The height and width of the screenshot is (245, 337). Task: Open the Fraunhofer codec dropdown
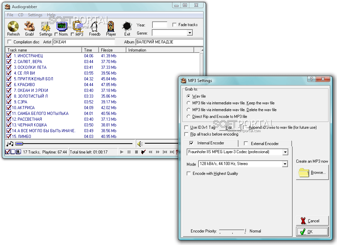(285, 152)
